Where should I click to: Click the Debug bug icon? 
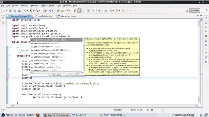click(25, 11)
